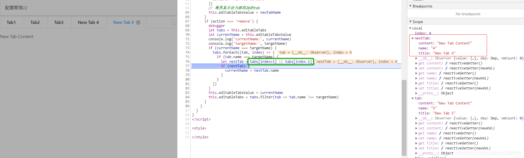Expand set content under tab object
The image size is (524, 158).
pyautogui.click(x=416, y=128)
